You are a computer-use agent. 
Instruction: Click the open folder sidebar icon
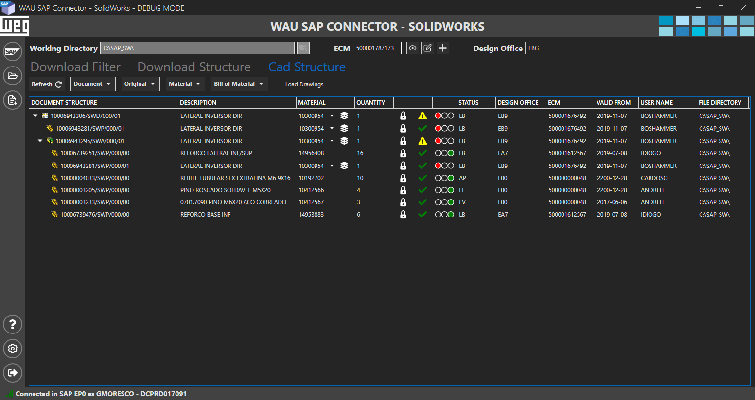coord(13,76)
